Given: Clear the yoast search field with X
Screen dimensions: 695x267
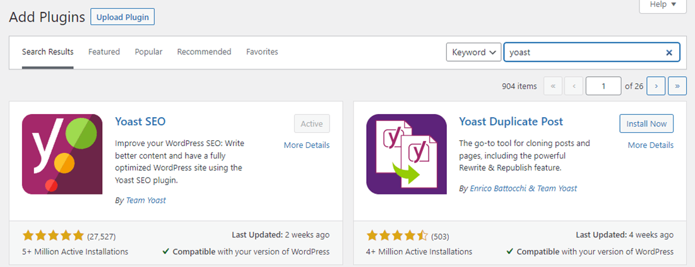Looking at the screenshot, I should point(669,53).
